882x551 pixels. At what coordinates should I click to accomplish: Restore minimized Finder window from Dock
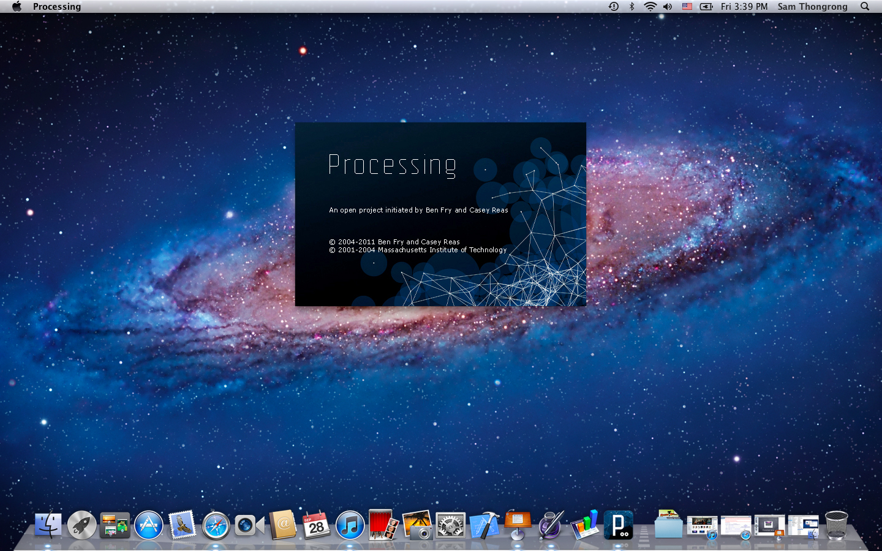[x=803, y=527]
